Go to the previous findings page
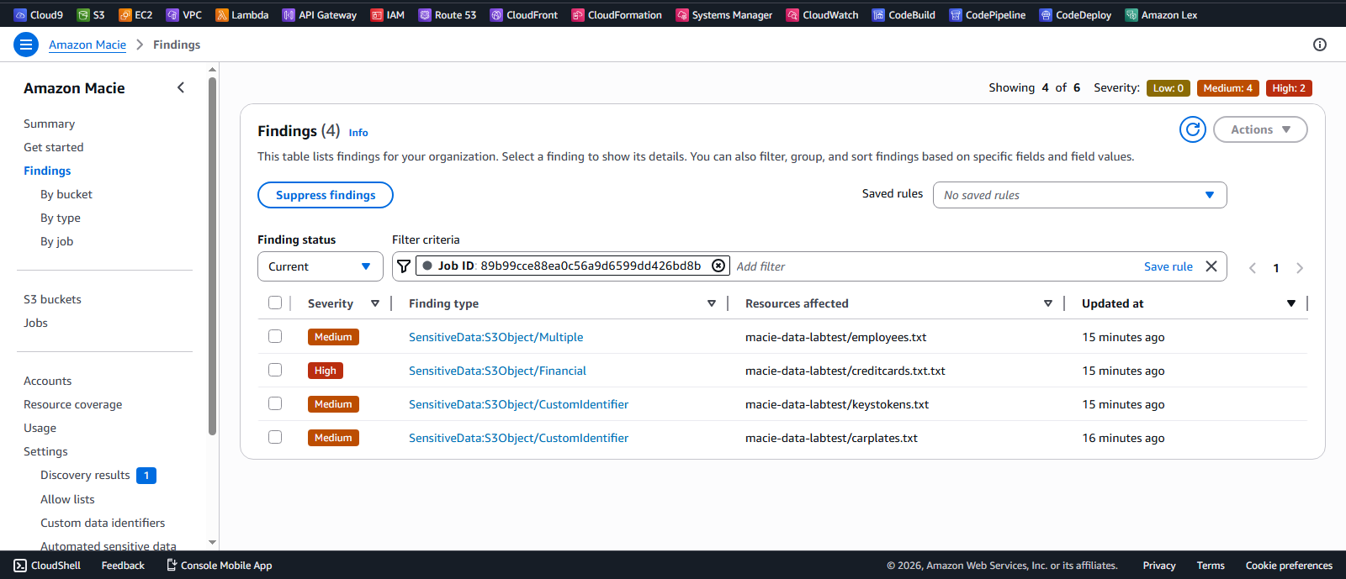1346x579 pixels. (1253, 268)
